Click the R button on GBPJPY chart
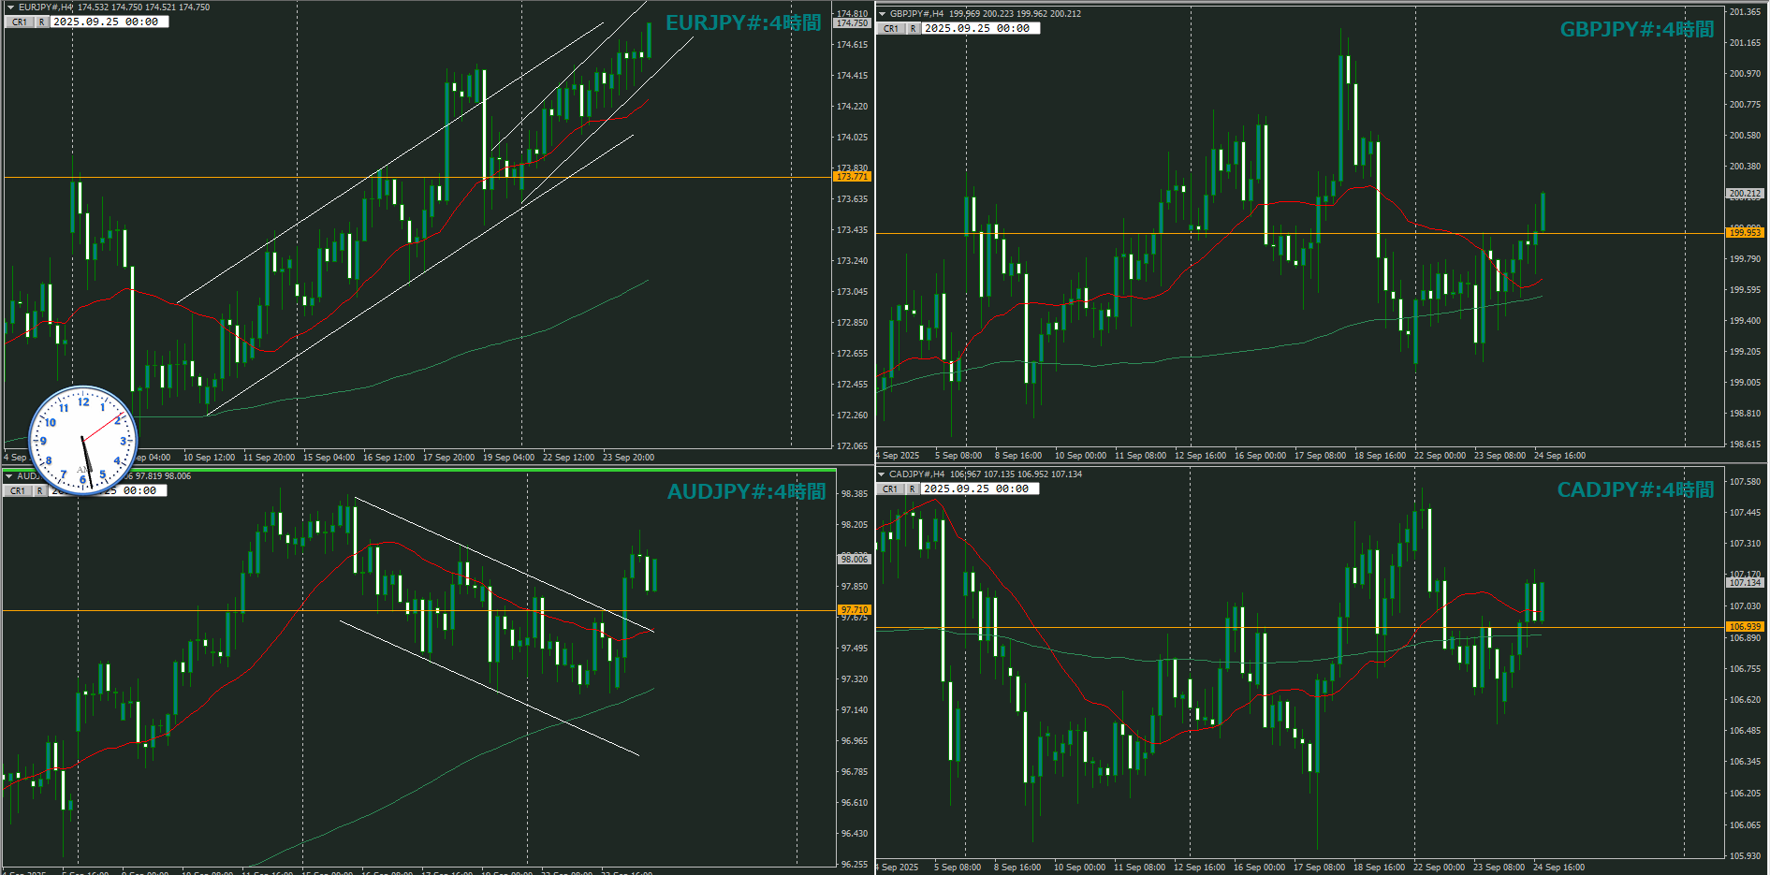 tap(914, 29)
